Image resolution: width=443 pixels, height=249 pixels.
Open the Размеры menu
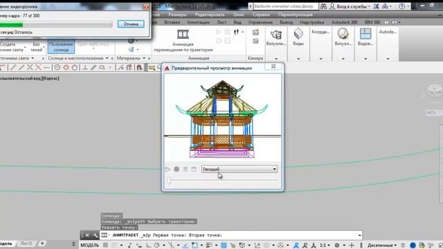pos(177,15)
